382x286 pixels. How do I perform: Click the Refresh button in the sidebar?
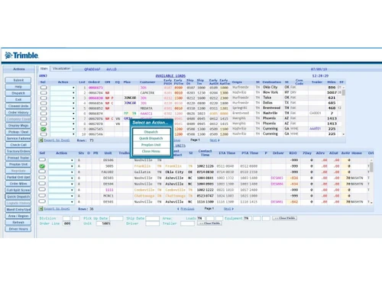point(18,223)
